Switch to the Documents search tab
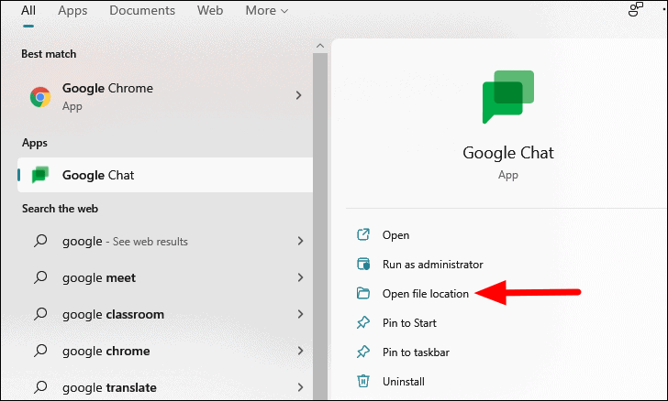 click(142, 10)
